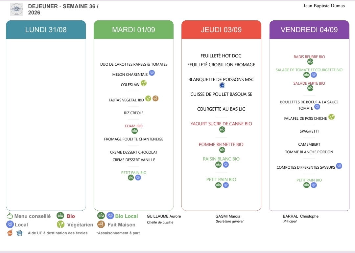Click the Bio badge under Thursday's PETIT PAIN BIO
355x253 pixels.
[x=219, y=185]
